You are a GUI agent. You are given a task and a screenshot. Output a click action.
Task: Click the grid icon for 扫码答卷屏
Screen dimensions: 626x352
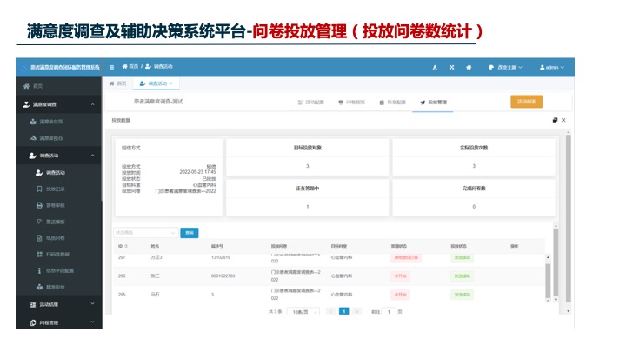click(x=39, y=254)
